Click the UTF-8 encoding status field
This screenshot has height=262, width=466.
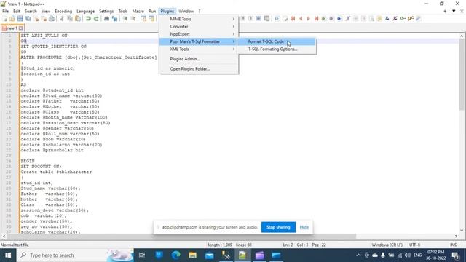[x=414, y=245]
